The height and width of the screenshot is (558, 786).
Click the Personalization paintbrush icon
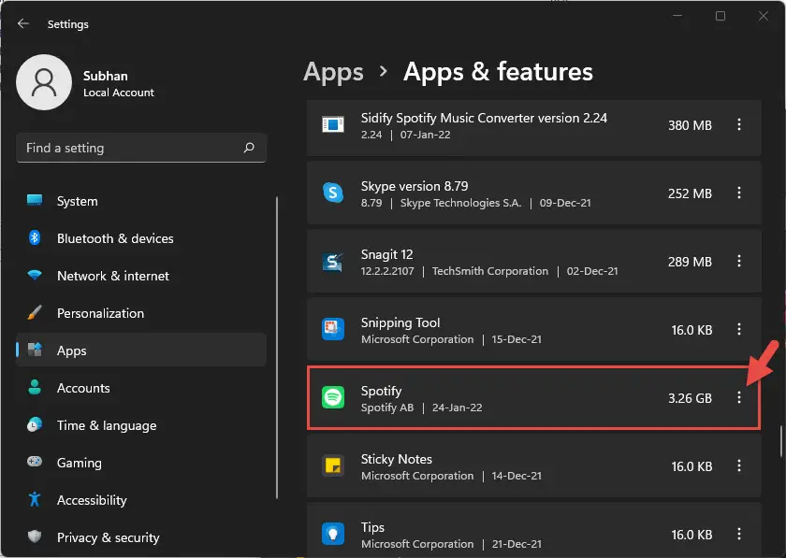35,312
